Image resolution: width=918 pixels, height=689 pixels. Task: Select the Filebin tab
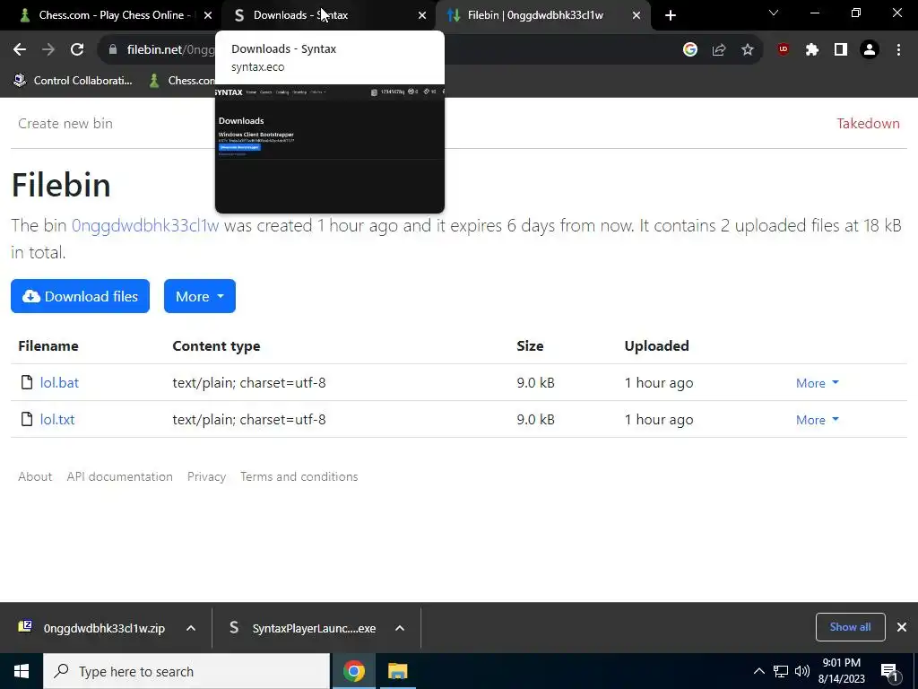coord(543,15)
